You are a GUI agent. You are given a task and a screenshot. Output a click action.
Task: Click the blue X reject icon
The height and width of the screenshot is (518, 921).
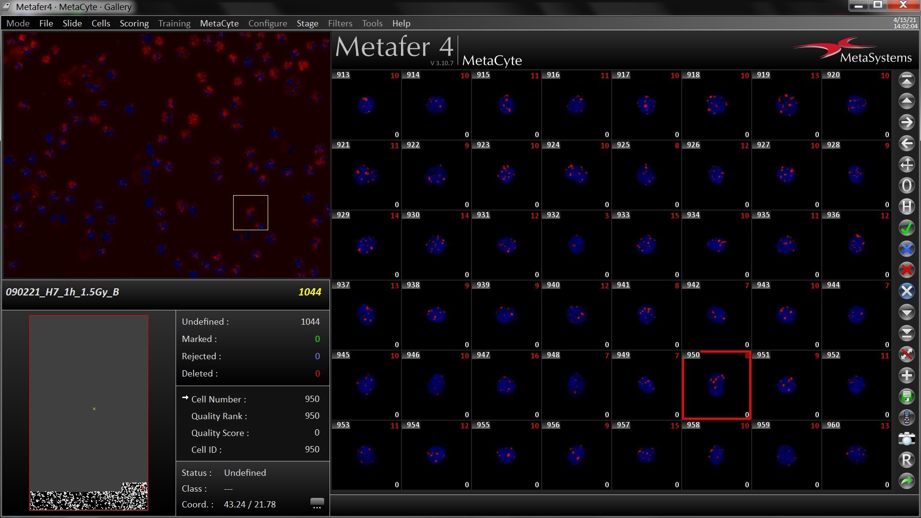click(x=906, y=249)
